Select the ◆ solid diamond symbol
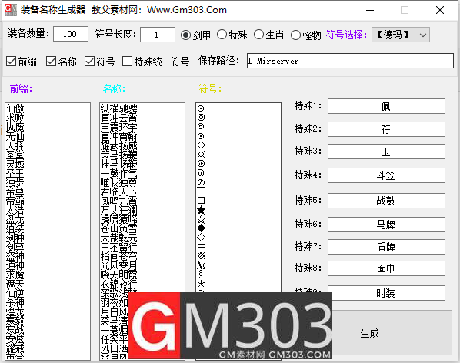 [201, 228]
